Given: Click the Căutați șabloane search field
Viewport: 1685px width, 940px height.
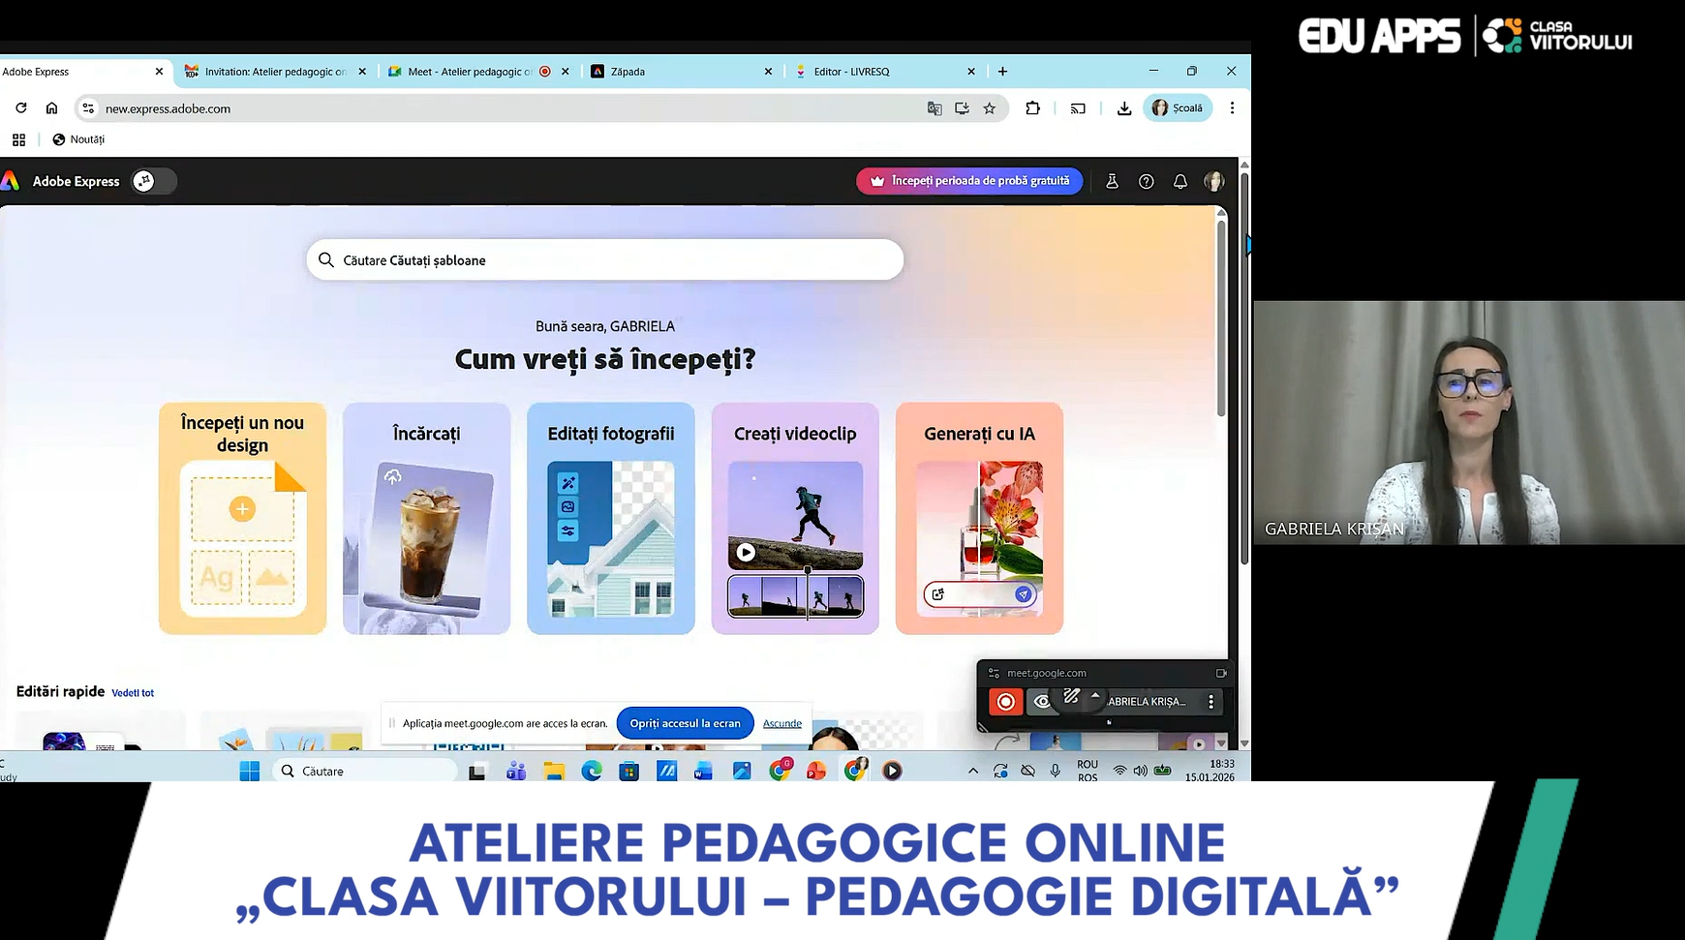Looking at the screenshot, I should pos(605,259).
